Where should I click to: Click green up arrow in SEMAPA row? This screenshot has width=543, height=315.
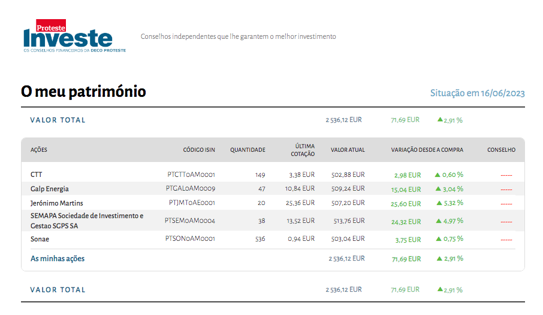pos(437,221)
